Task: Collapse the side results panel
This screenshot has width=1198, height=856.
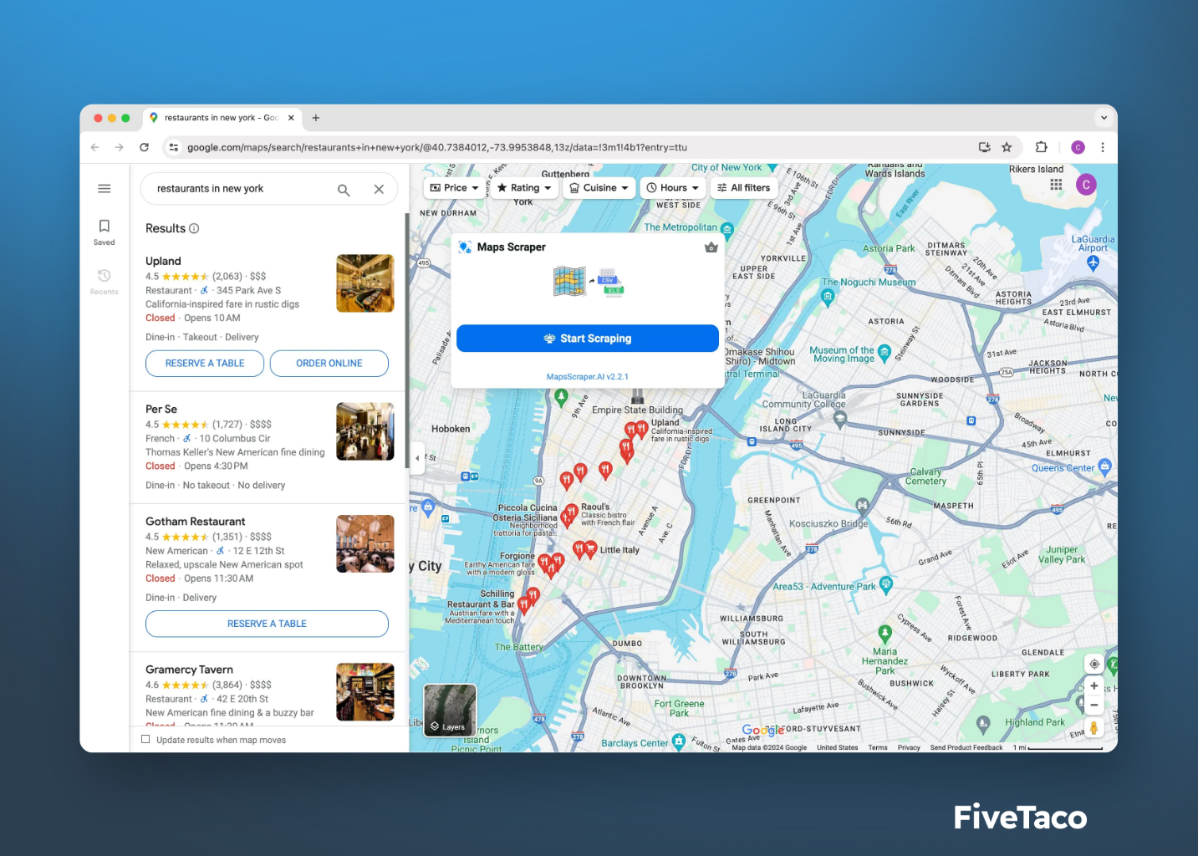Action: click(417, 458)
